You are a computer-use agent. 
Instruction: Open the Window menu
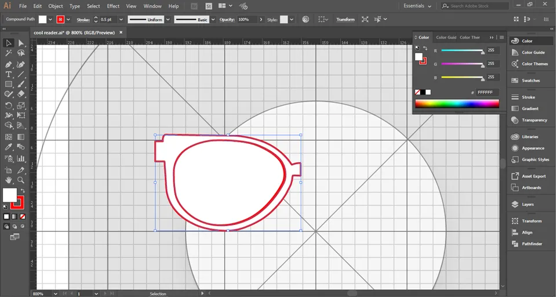[x=152, y=6]
